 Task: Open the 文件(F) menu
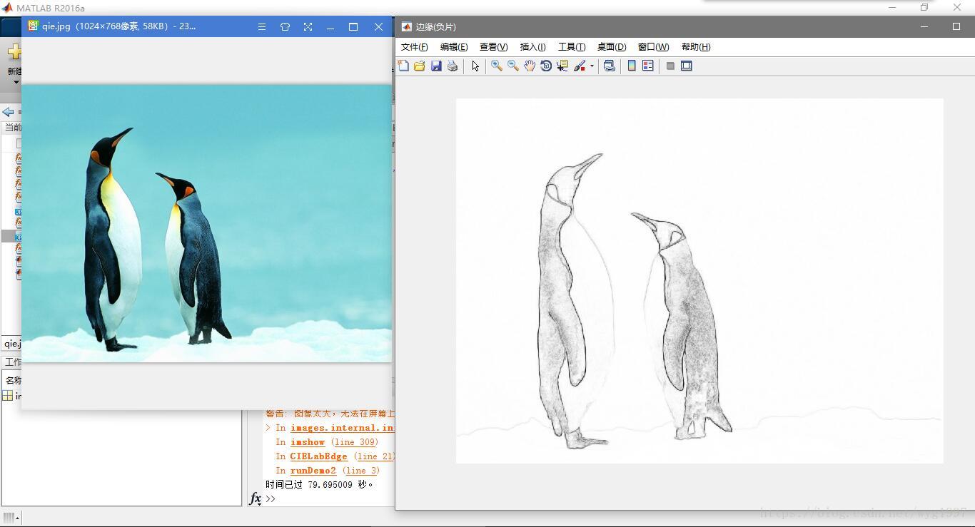414,47
